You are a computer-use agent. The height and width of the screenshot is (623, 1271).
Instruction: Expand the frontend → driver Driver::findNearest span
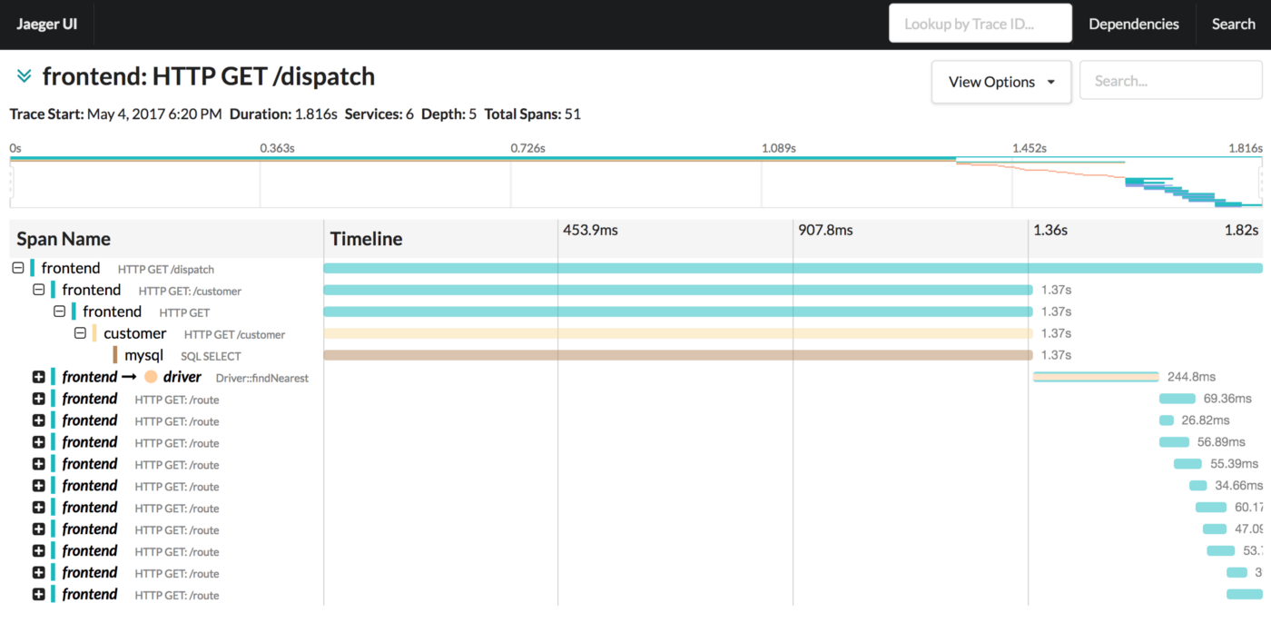pos(38,377)
